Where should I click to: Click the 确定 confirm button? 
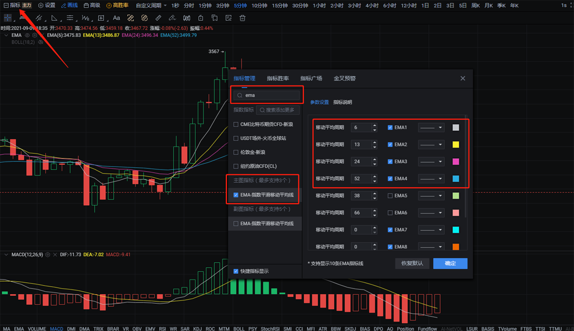450,263
